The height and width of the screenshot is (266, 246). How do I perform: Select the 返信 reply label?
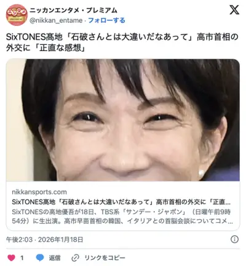55,258
